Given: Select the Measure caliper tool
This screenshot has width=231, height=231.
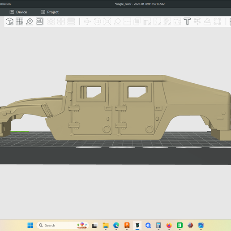Looking at the screenshot, I should click(197, 21).
